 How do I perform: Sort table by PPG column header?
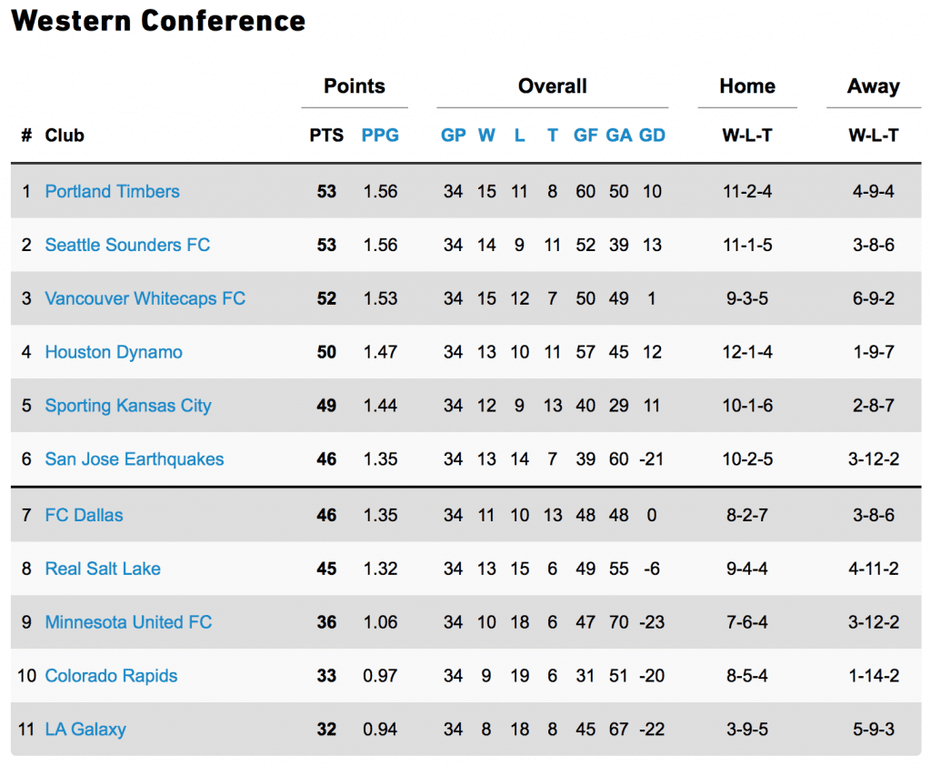point(380,135)
